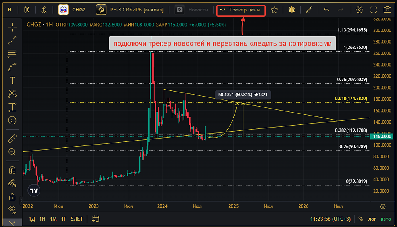Collapse the drawing toolbar bottom chevron
Image resolution: width=397 pixels, height=227 pixels.
pyautogui.click(x=12, y=223)
